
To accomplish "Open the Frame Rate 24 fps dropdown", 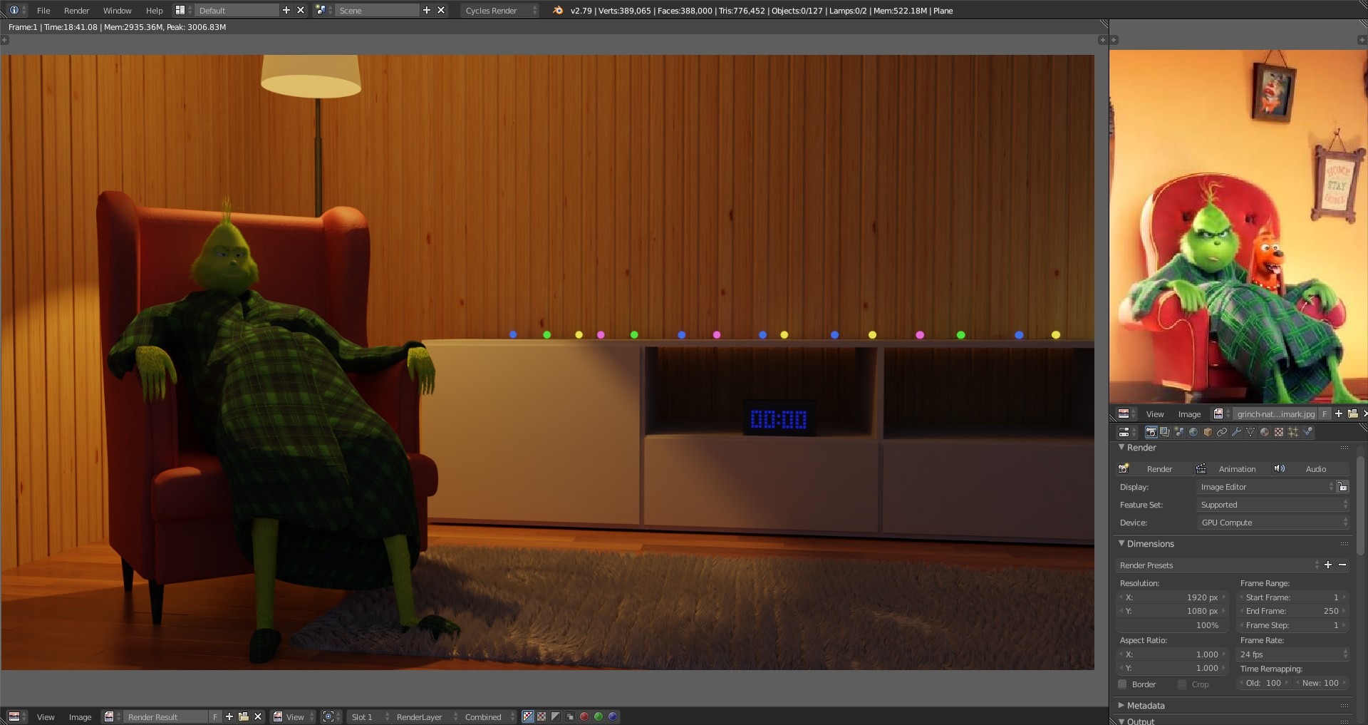I will point(1294,654).
